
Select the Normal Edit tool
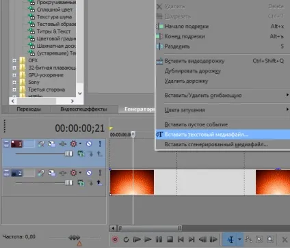pos(230,239)
